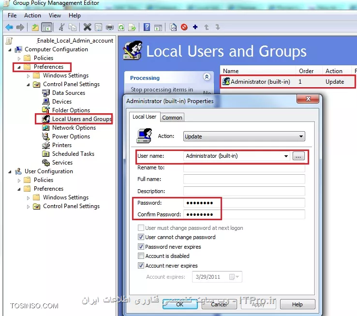Select Scheduled Tasks in the tree
This screenshot has width=357, height=316.
coord(73,154)
